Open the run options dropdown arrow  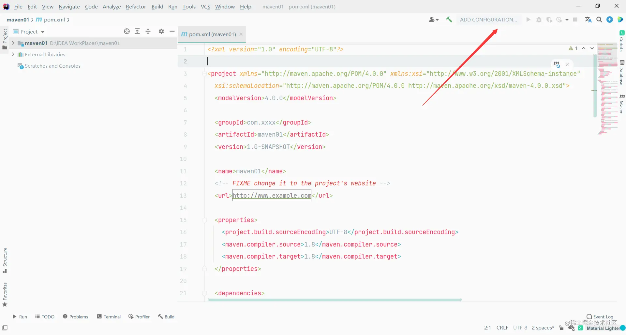tap(567, 20)
